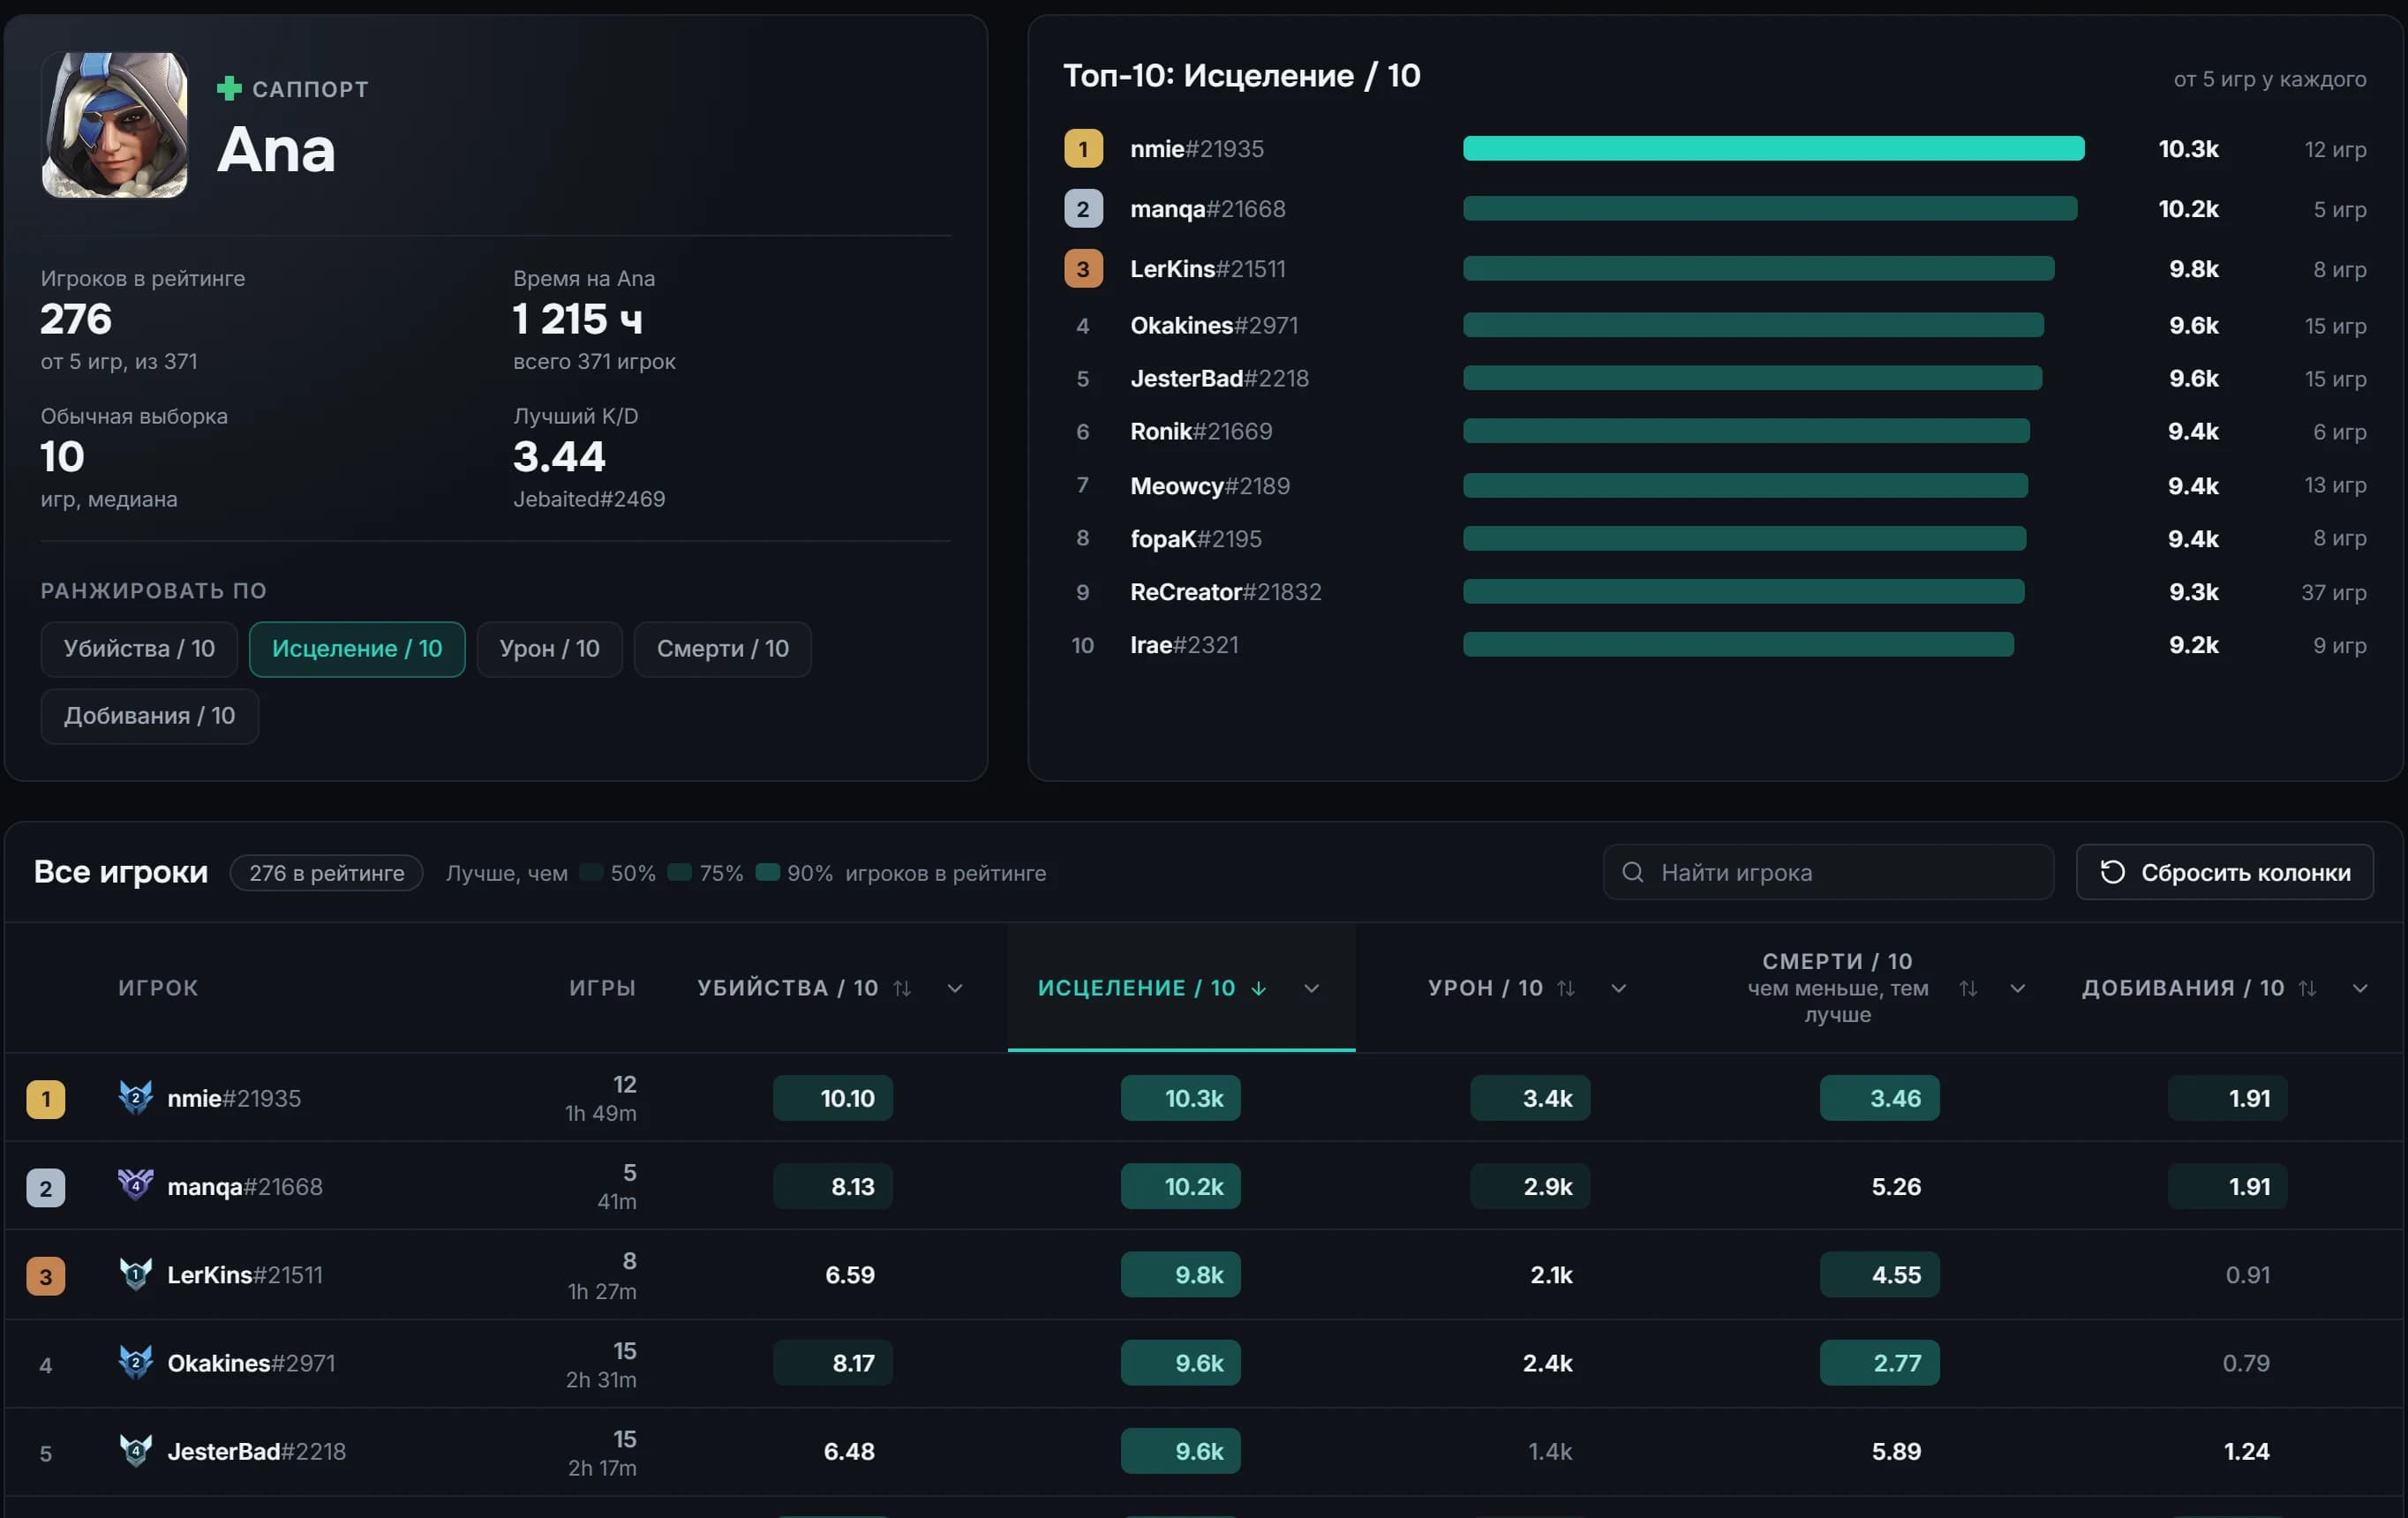Focus the Найти игрока search field
2408x1518 pixels.
click(1828, 872)
